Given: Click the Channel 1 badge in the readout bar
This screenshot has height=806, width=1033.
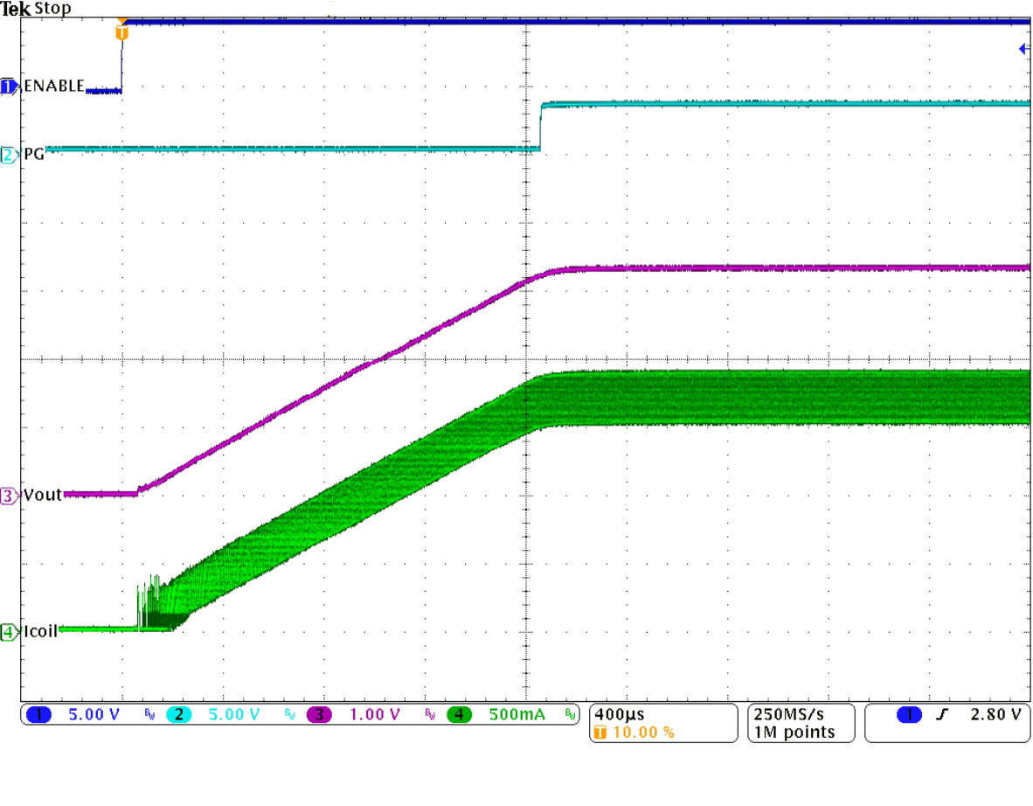Looking at the screenshot, I should [x=38, y=715].
